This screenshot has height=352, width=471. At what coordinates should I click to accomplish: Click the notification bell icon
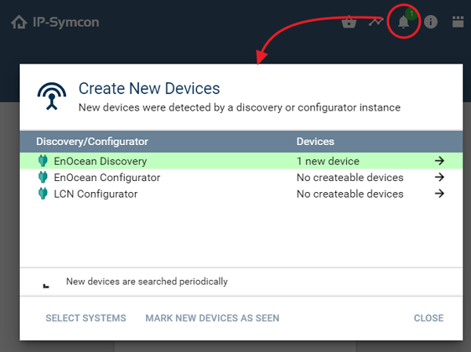point(403,22)
